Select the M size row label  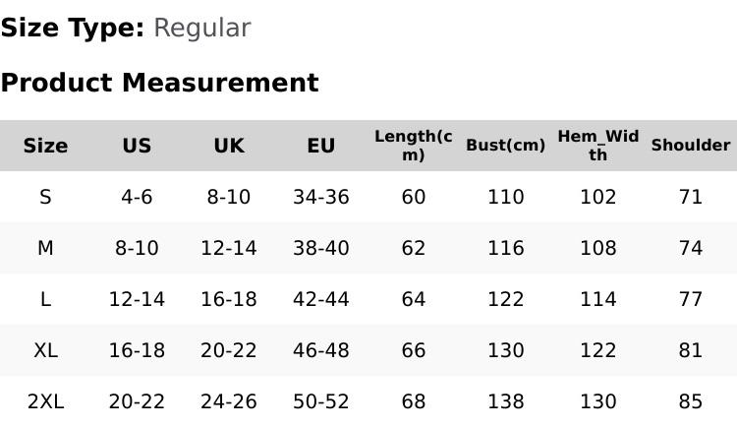coord(45,248)
